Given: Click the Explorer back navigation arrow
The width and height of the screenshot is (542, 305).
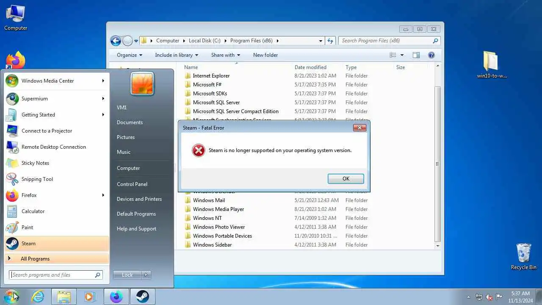Looking at the screenshot, I should pyautogui.click(x=116, y=41).
